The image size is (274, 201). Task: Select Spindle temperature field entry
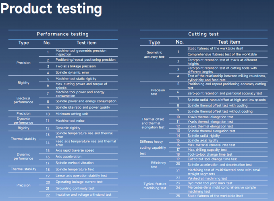[x=75, y=169]
